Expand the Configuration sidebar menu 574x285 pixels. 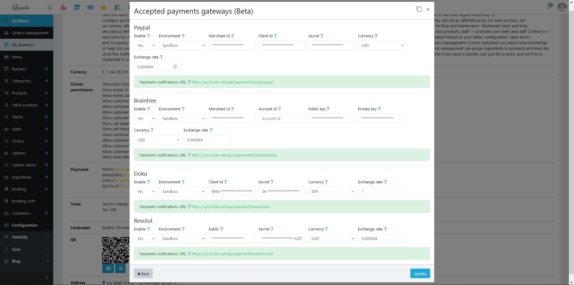pos(25,225)
